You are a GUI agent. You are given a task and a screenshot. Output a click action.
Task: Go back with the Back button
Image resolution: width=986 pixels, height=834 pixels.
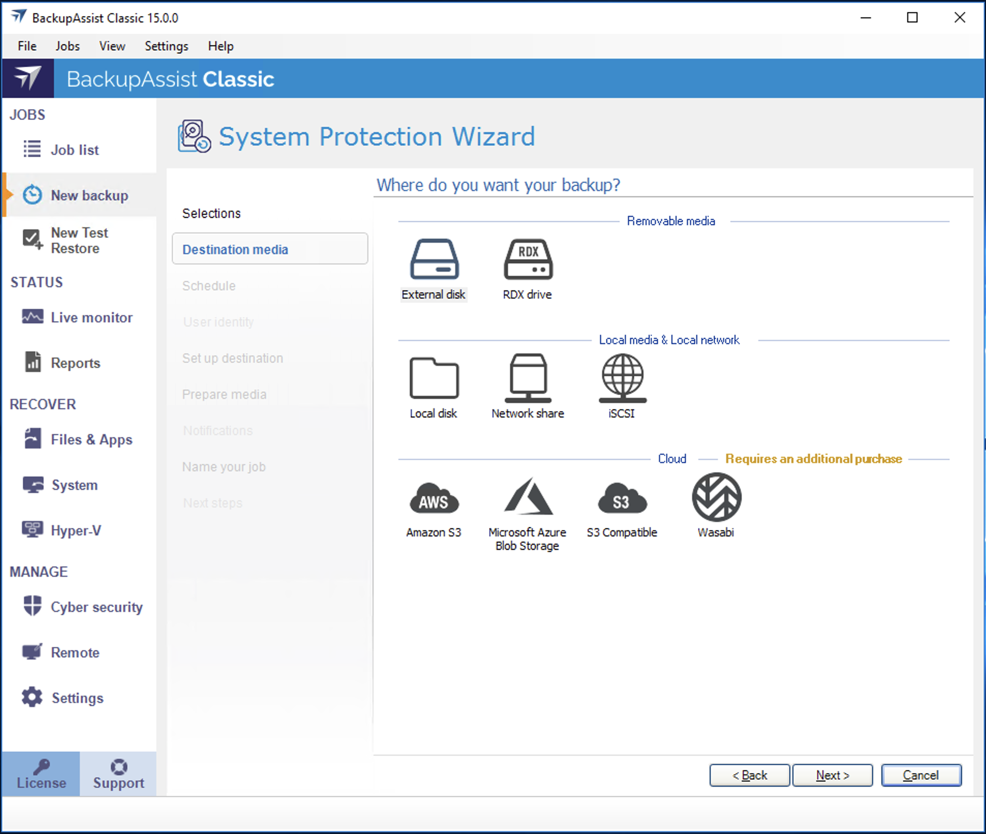(x=750, y=775)
